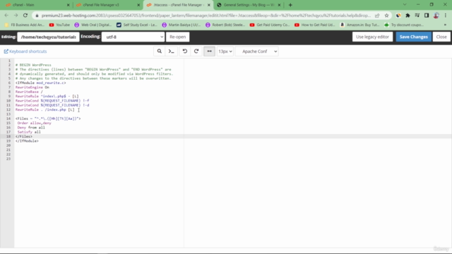Show more bookmarks overflow arrow
Viewport: 452px width, 254px height.
coord(445,25)
